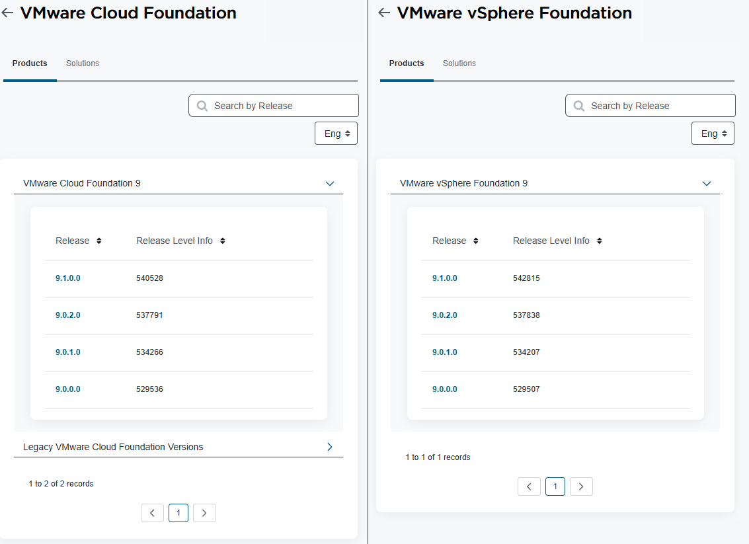
Task: Click VMware vSphere Foundation page title
Action: click(x=514, y=13)
